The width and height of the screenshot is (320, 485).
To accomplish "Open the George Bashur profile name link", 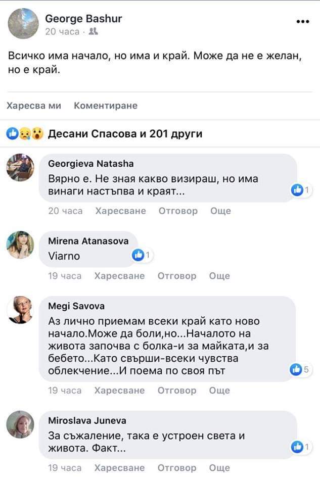I will click(x=83, y=19).
